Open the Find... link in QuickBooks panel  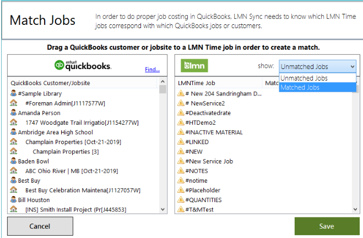[152, 69]
